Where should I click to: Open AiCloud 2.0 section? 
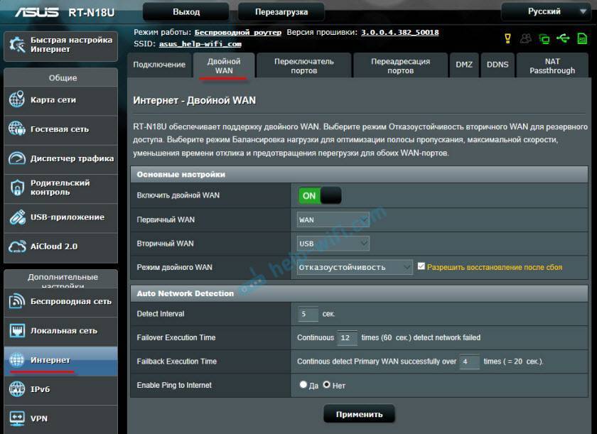(60, 246)
